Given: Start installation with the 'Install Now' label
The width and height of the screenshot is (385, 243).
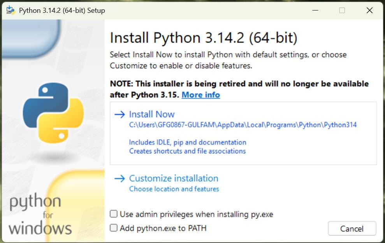Looking at the screenshot, I should [x=152, y=114].
